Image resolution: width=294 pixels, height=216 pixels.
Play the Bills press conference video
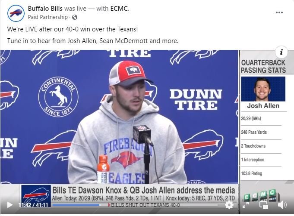9,205
